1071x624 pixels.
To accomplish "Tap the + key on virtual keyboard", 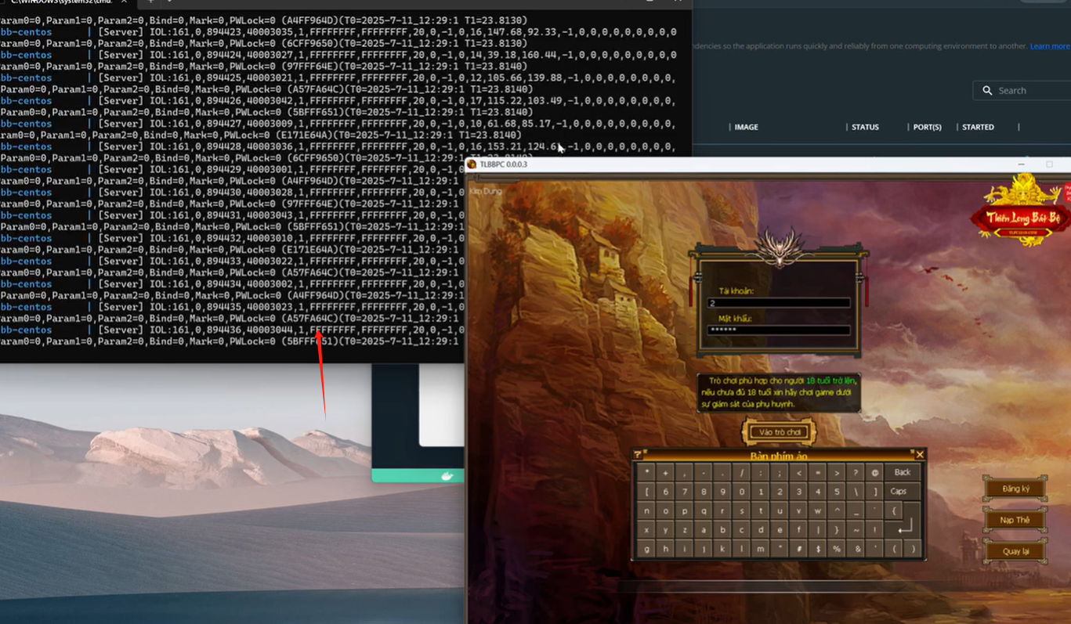I will tap(665, 472).
